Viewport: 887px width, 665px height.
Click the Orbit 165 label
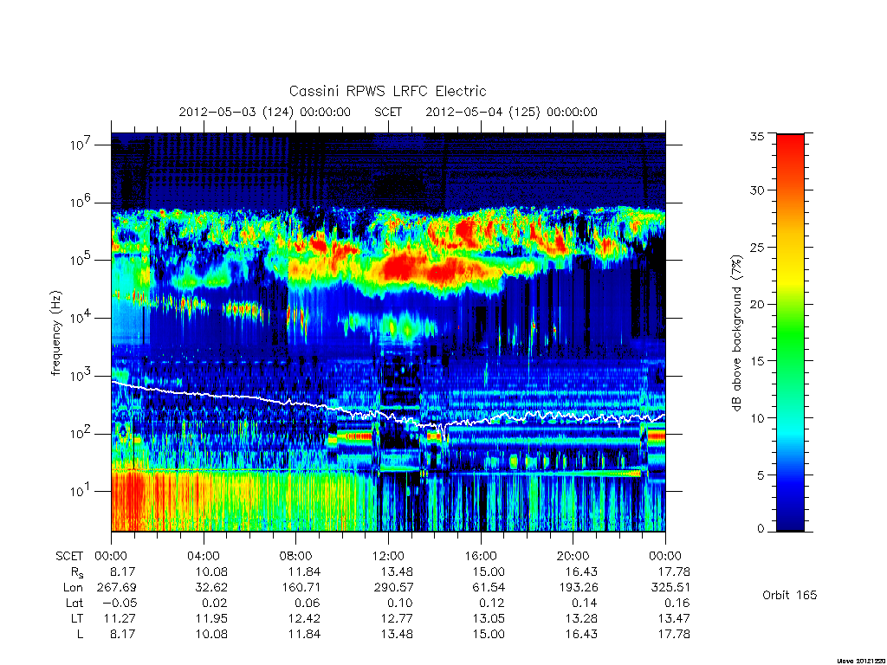tap(790, 595)
